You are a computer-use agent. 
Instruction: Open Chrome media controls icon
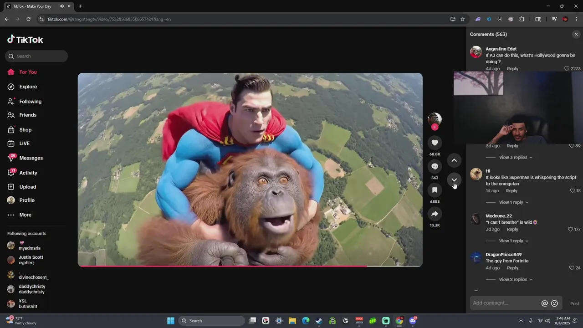click(554, 19)
